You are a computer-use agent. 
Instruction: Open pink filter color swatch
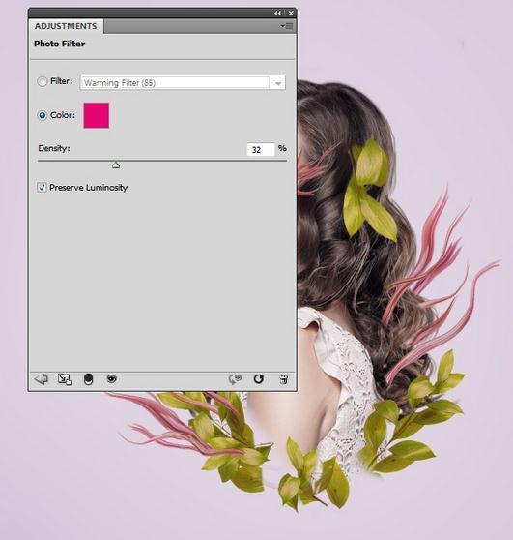coord(97,115)
